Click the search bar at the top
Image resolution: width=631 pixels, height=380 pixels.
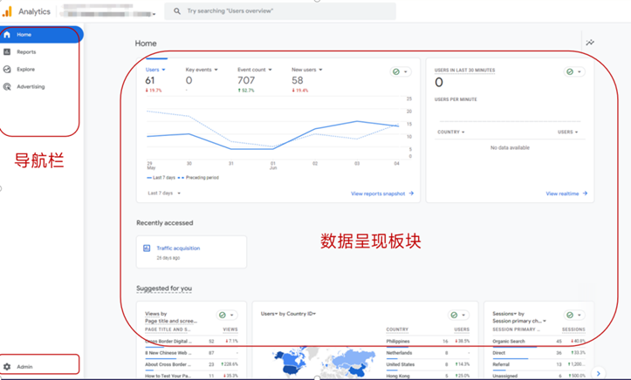click(279, 11)
